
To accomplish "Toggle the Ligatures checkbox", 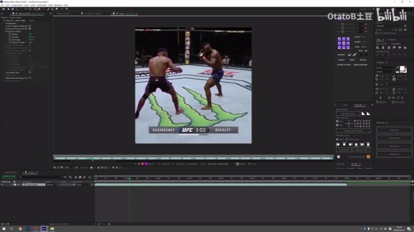I will (377, 102).
